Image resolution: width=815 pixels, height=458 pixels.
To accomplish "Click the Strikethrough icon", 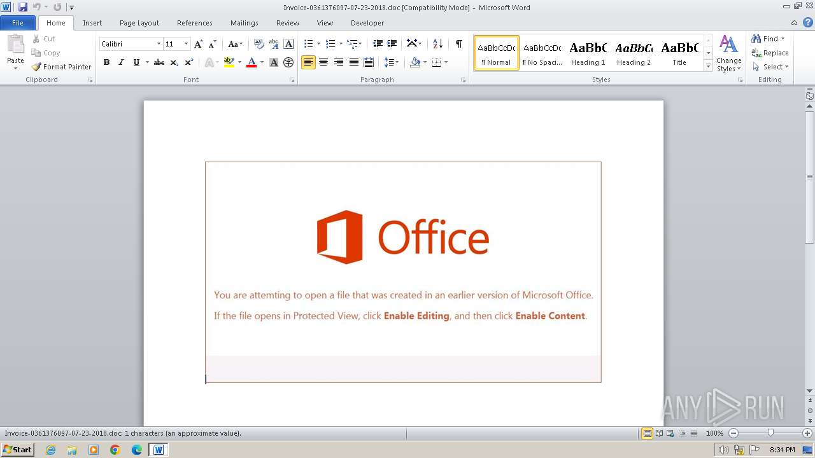I will tap(159, 62).
